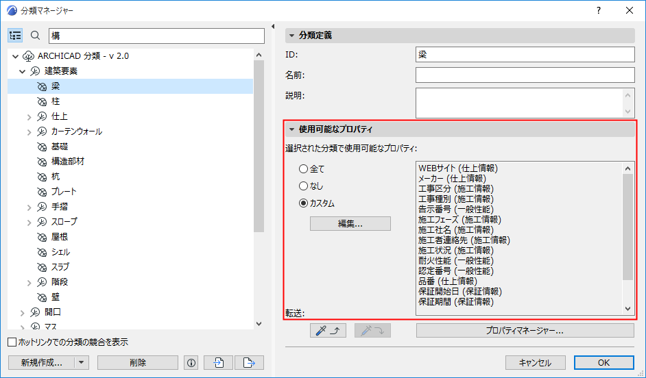646x378 pixels.
Task: Enable ホットリンクでの分類の競合を表示 checkbox
Action: (x=12, y=342)
